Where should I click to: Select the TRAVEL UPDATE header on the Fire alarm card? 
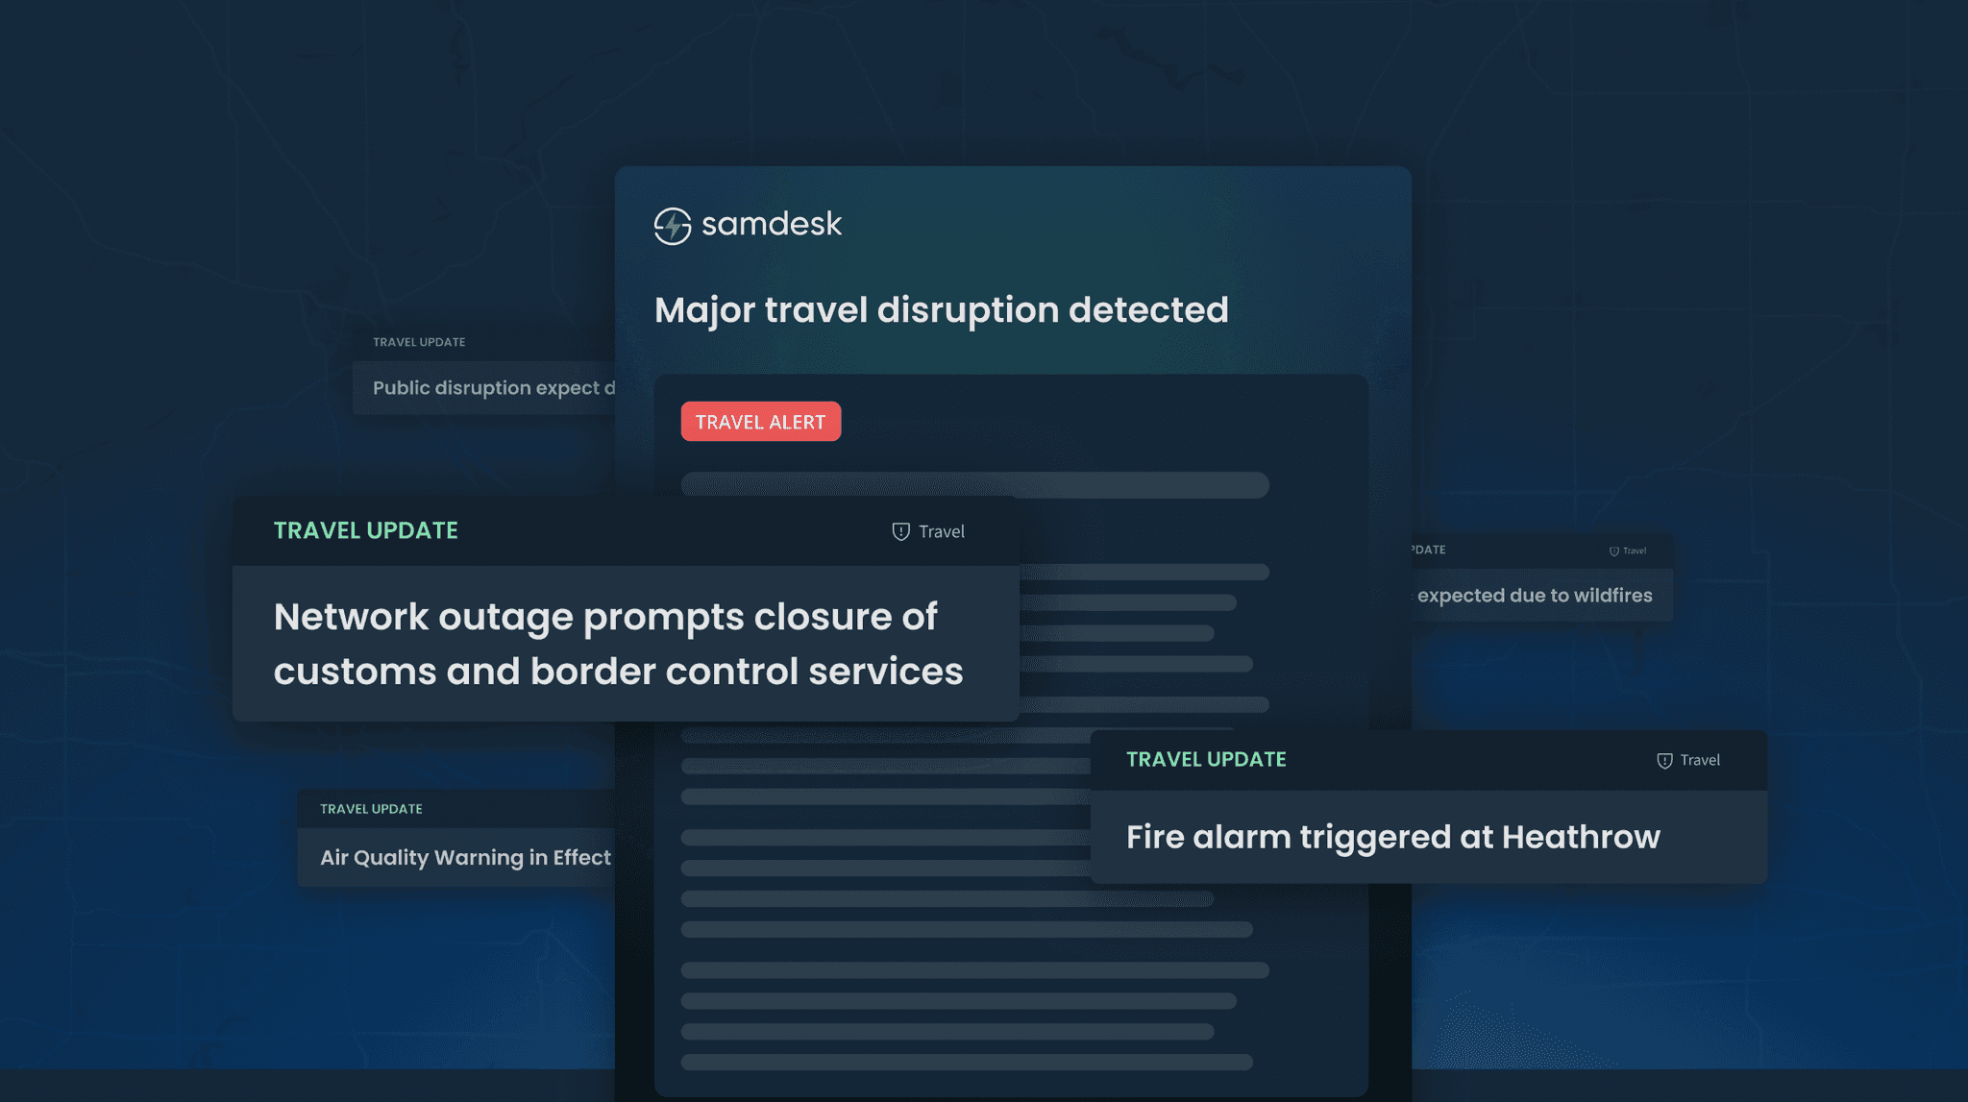[x=1206, y=759]
